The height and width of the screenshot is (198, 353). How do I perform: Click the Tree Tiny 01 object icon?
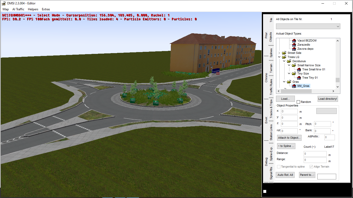299,78
